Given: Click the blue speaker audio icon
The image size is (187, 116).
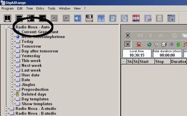Looking at the screenshot, I should (78, 18).
